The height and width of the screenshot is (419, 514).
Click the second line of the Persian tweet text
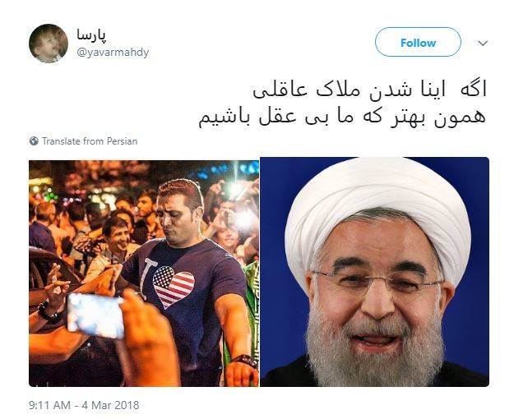pyautogui.click(x=342, y=118)
